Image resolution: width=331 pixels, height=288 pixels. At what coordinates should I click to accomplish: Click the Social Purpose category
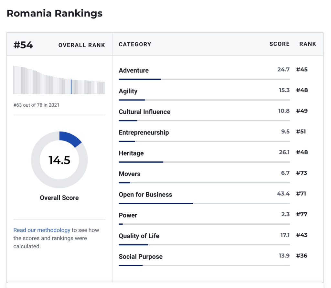[141, 257]
